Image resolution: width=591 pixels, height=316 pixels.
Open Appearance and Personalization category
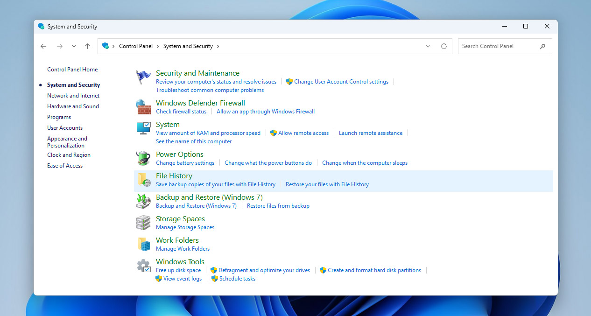pos(67,142)
